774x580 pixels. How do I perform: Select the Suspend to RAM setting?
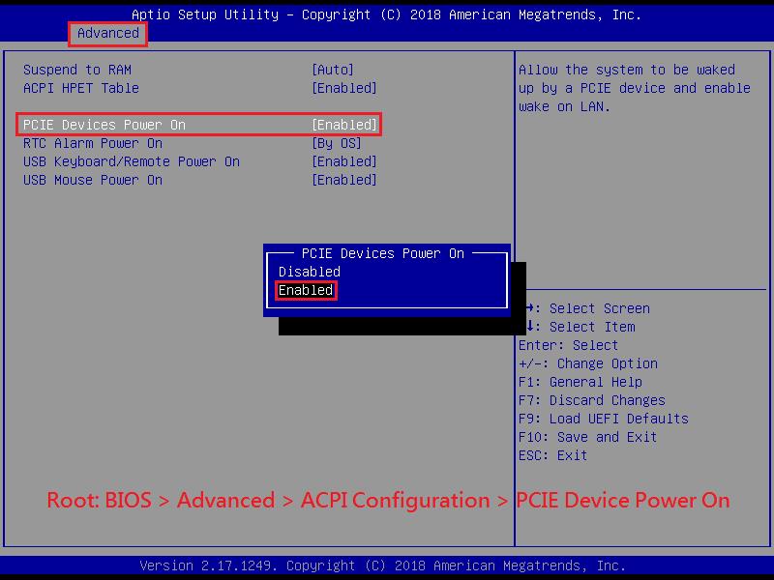(x=77, y=70)
